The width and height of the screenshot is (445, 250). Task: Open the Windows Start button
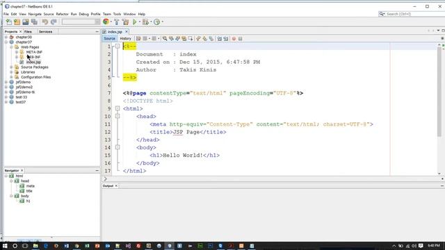[x=5, y=245]
